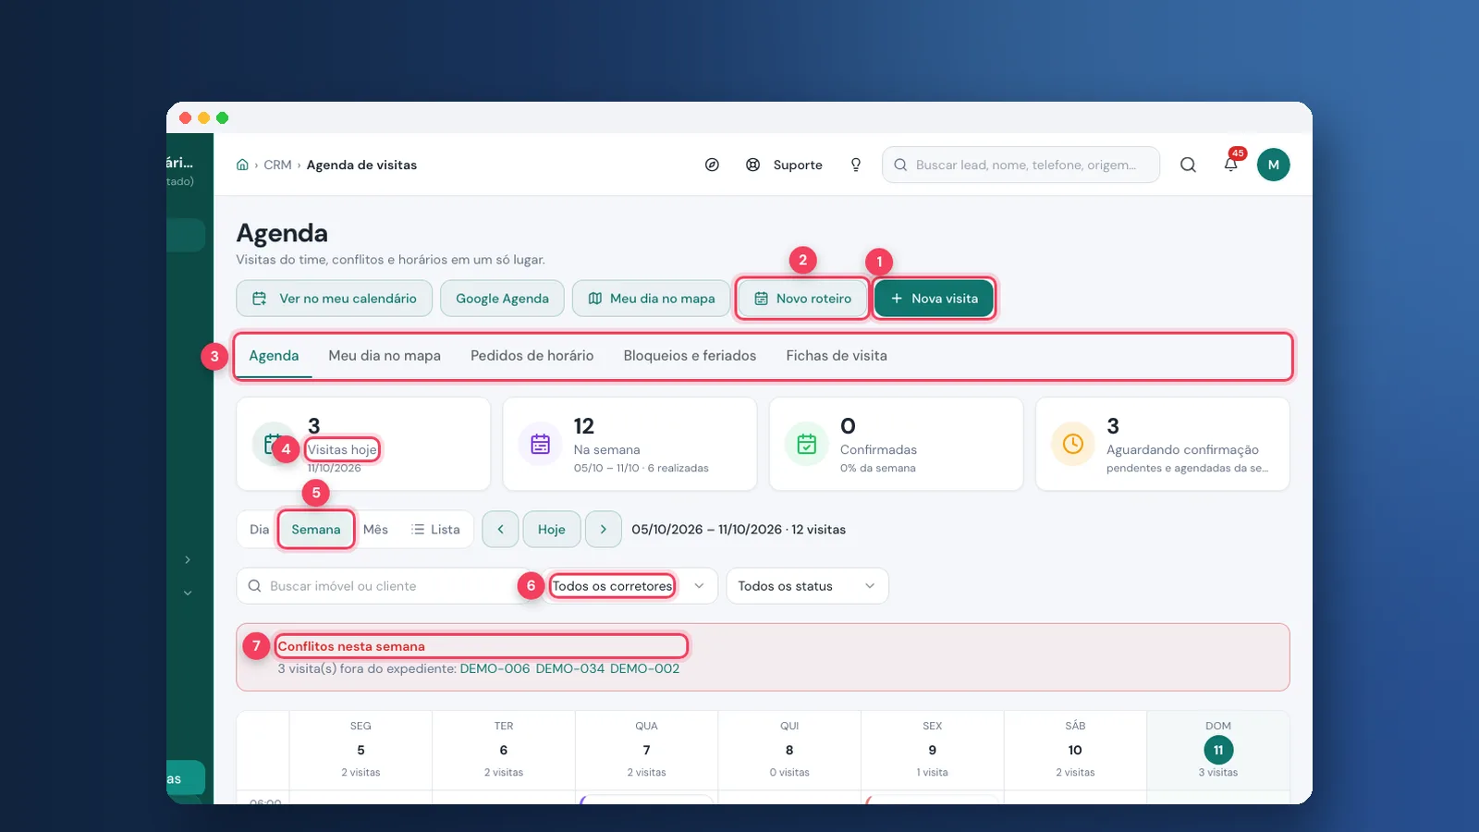This screenshot has height=832, width=1479.
Task: Focus Buscar imóvel ou cliente field
Action: [385, 586]
